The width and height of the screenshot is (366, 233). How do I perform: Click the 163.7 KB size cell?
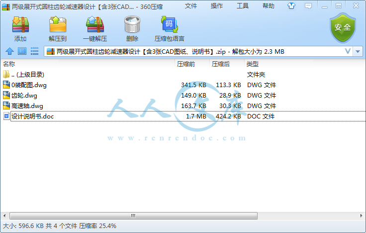click(193, 106)
